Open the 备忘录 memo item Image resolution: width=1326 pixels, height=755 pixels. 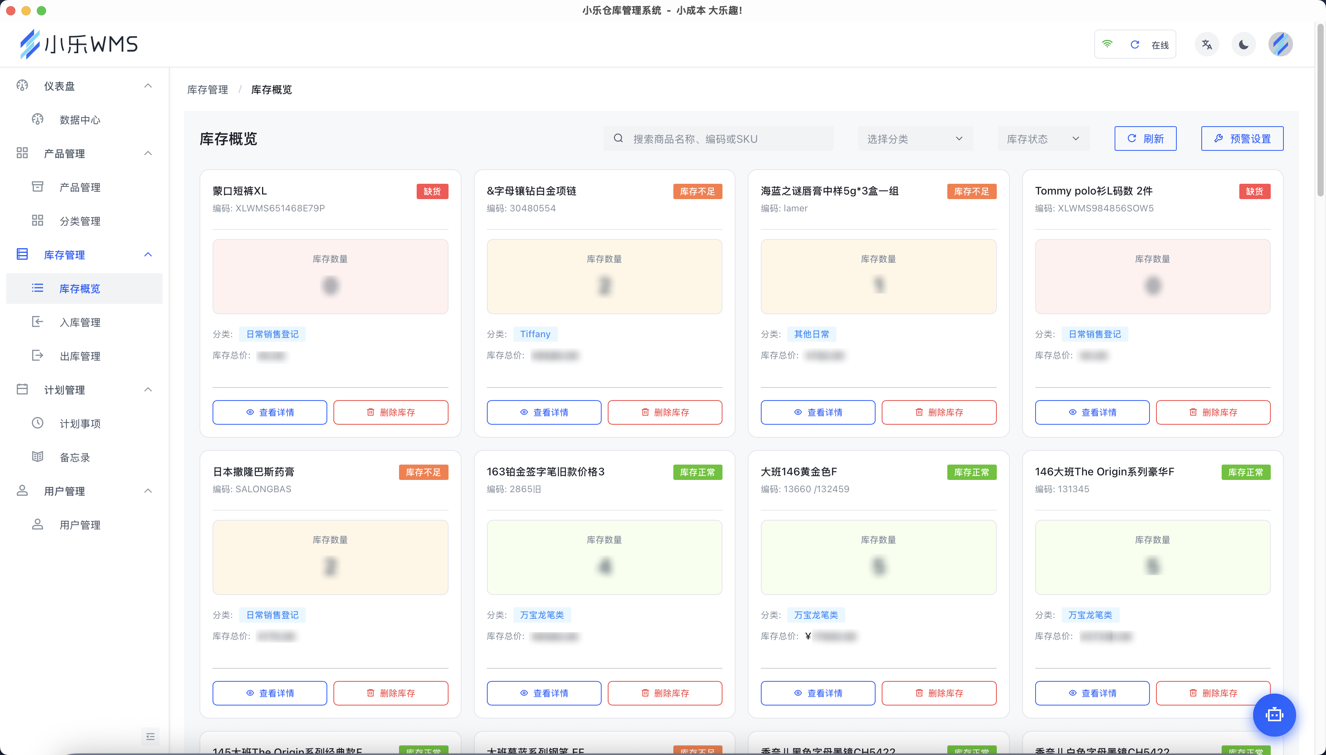tap(75, 457)
